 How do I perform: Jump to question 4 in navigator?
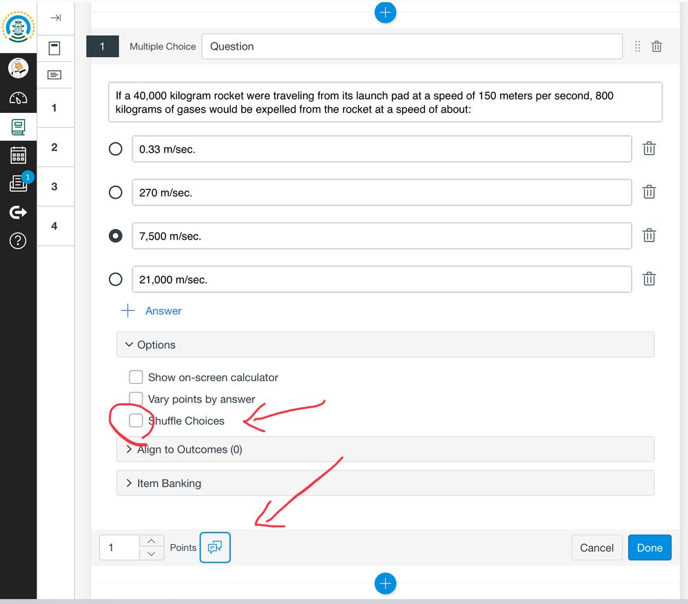pyautogui.click(x=54, y=226)
